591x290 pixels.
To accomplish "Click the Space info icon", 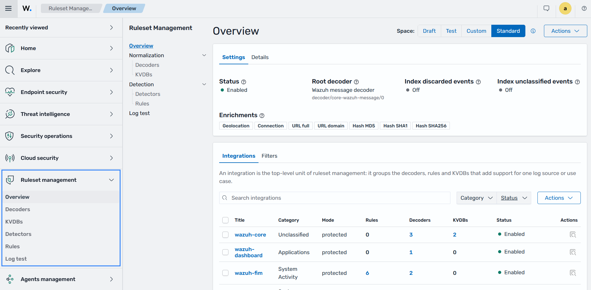I will pos(533,31).
